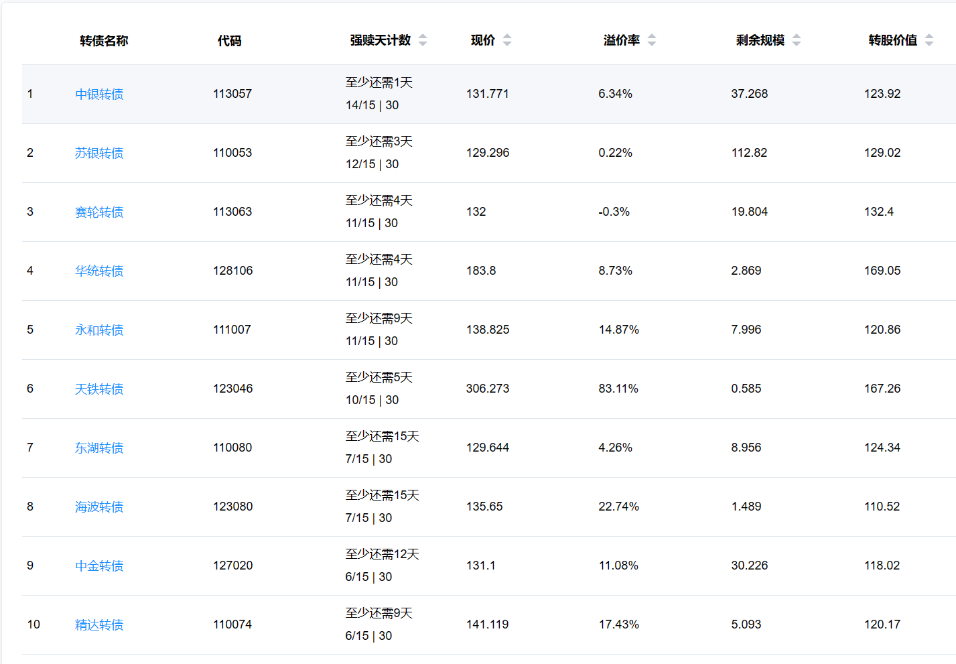This screenshot has height=664, width=956.
Task: Click 306.273 price in 天铁转债 row
Action: click(x=488, y=389)
